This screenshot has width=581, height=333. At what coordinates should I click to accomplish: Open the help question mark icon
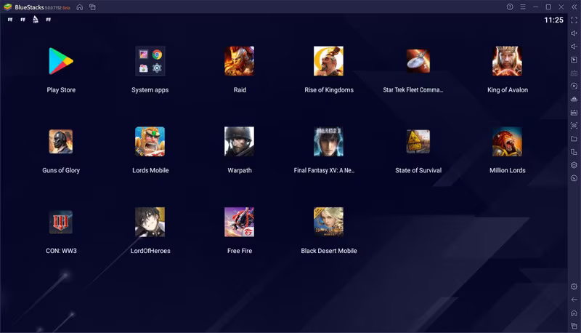[510, 7]
